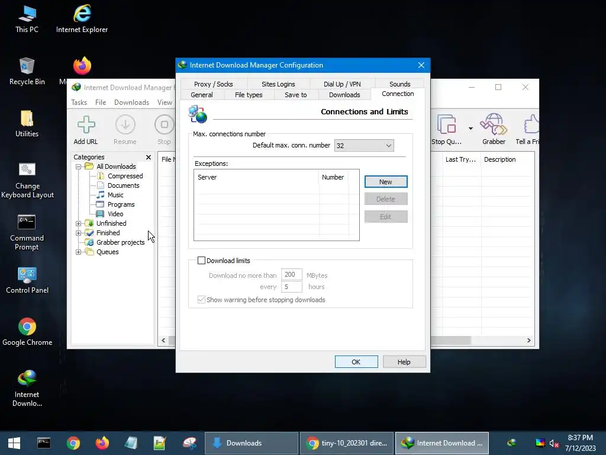Close the Categories panel with X
Screen dimensions: 606x455
pyautogui.click(x=149, y=157)
